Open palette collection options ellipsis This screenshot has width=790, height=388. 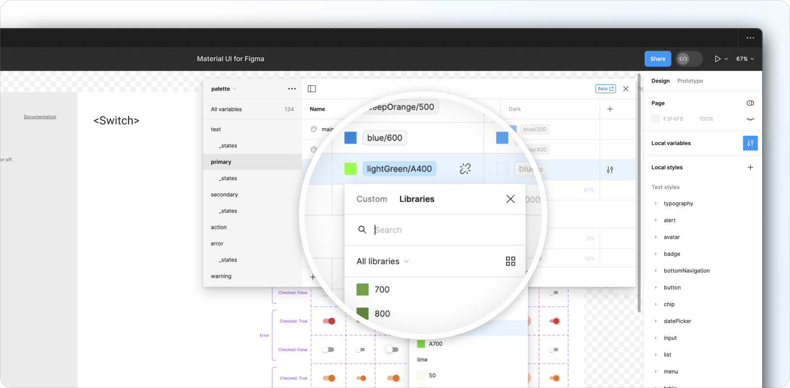coord(292,89)
